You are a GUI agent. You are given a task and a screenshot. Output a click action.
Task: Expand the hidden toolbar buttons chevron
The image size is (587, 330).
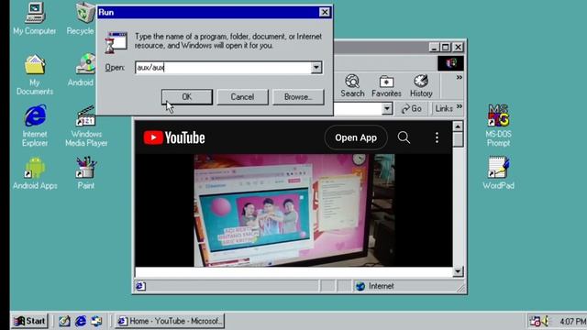coord(459,77)
